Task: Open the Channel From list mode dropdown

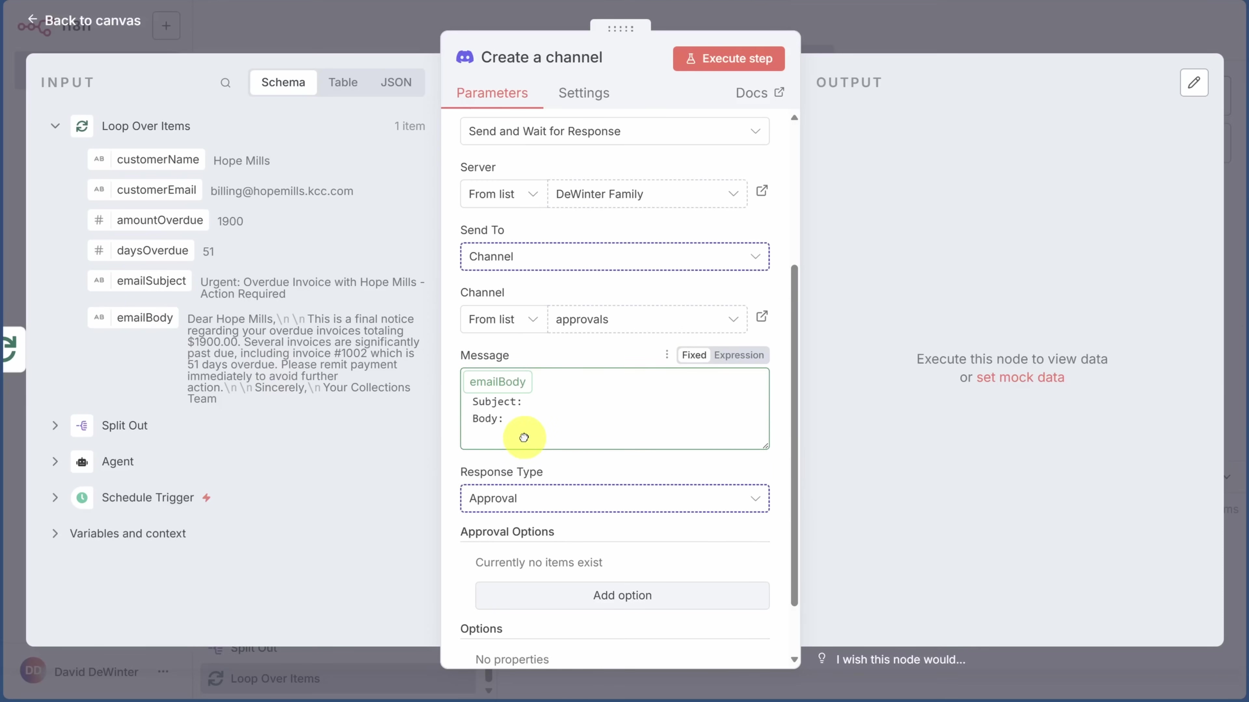Action: [x=504, y=319]
